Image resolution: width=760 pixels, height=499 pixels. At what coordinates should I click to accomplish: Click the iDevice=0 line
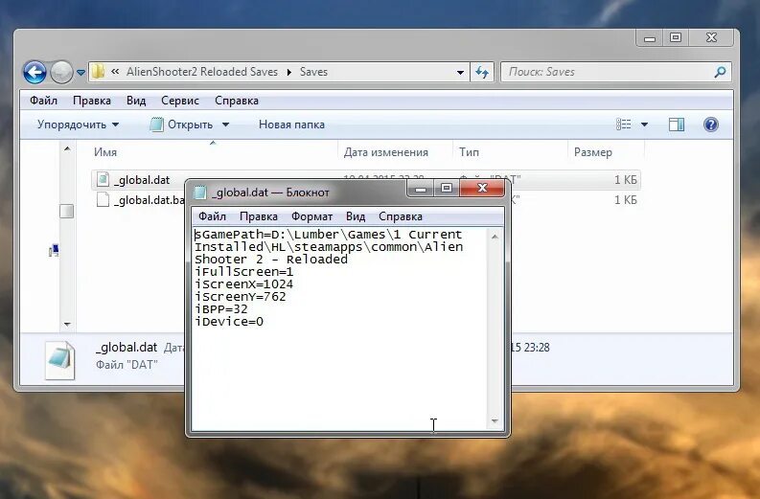[x=229, y=322]
